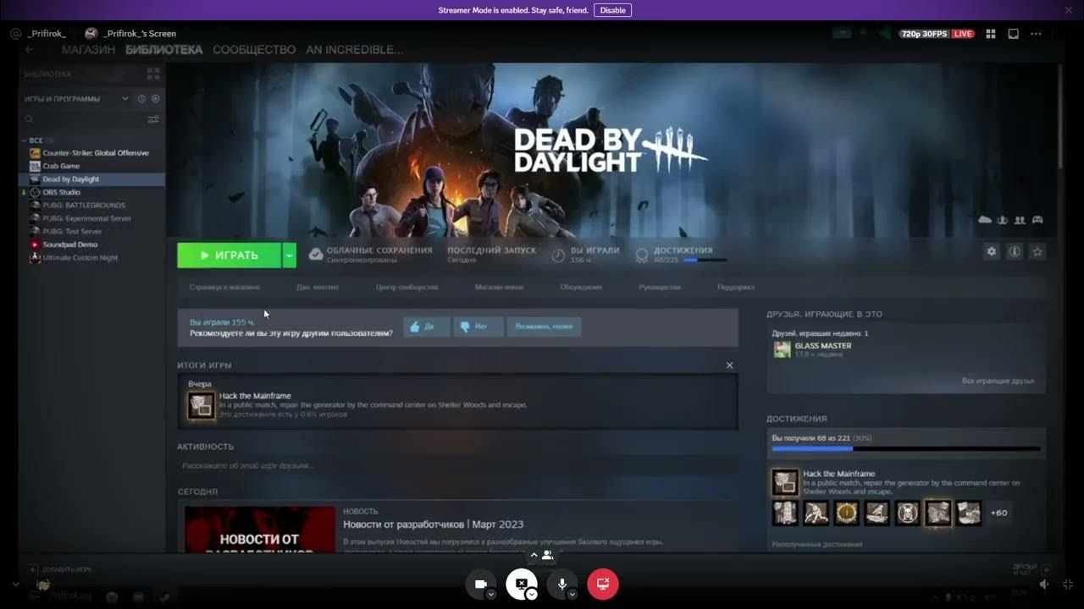Go back with the Steam back arrow
The image size is (1084, 609).
click(30, 50)
